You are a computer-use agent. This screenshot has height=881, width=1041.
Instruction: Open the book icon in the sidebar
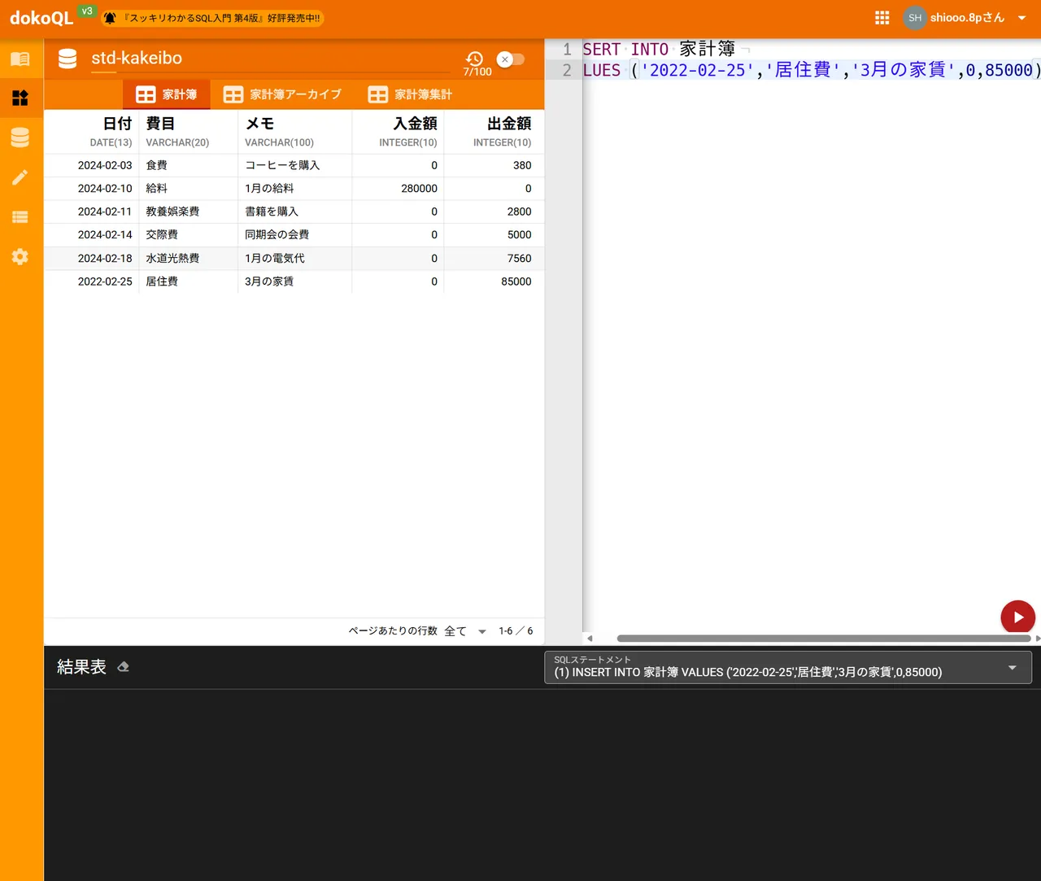[20, 59]
